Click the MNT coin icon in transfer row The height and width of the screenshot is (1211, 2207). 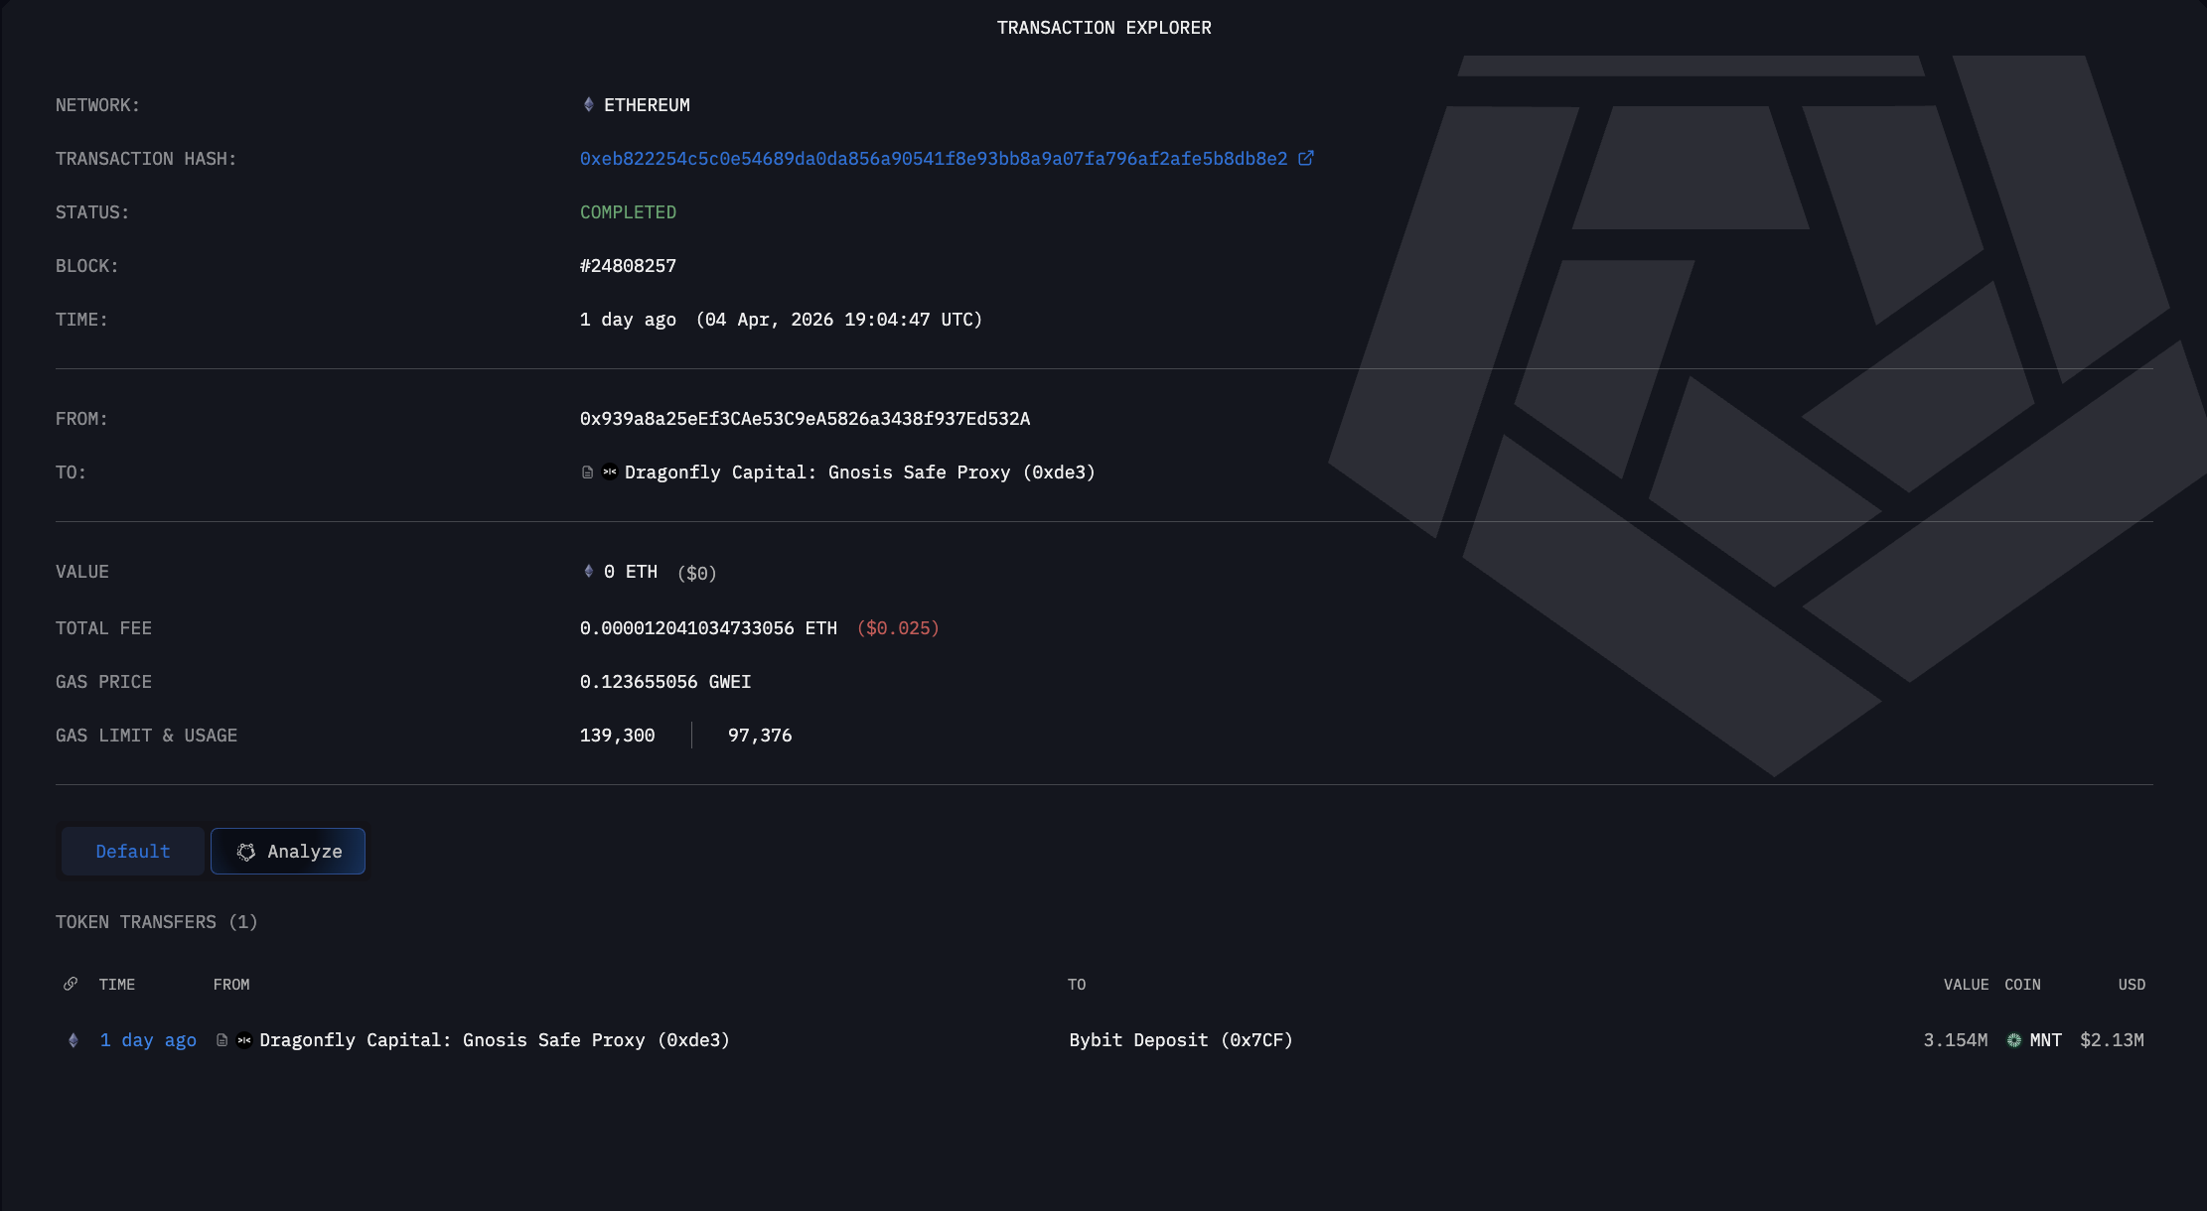2014,1040
